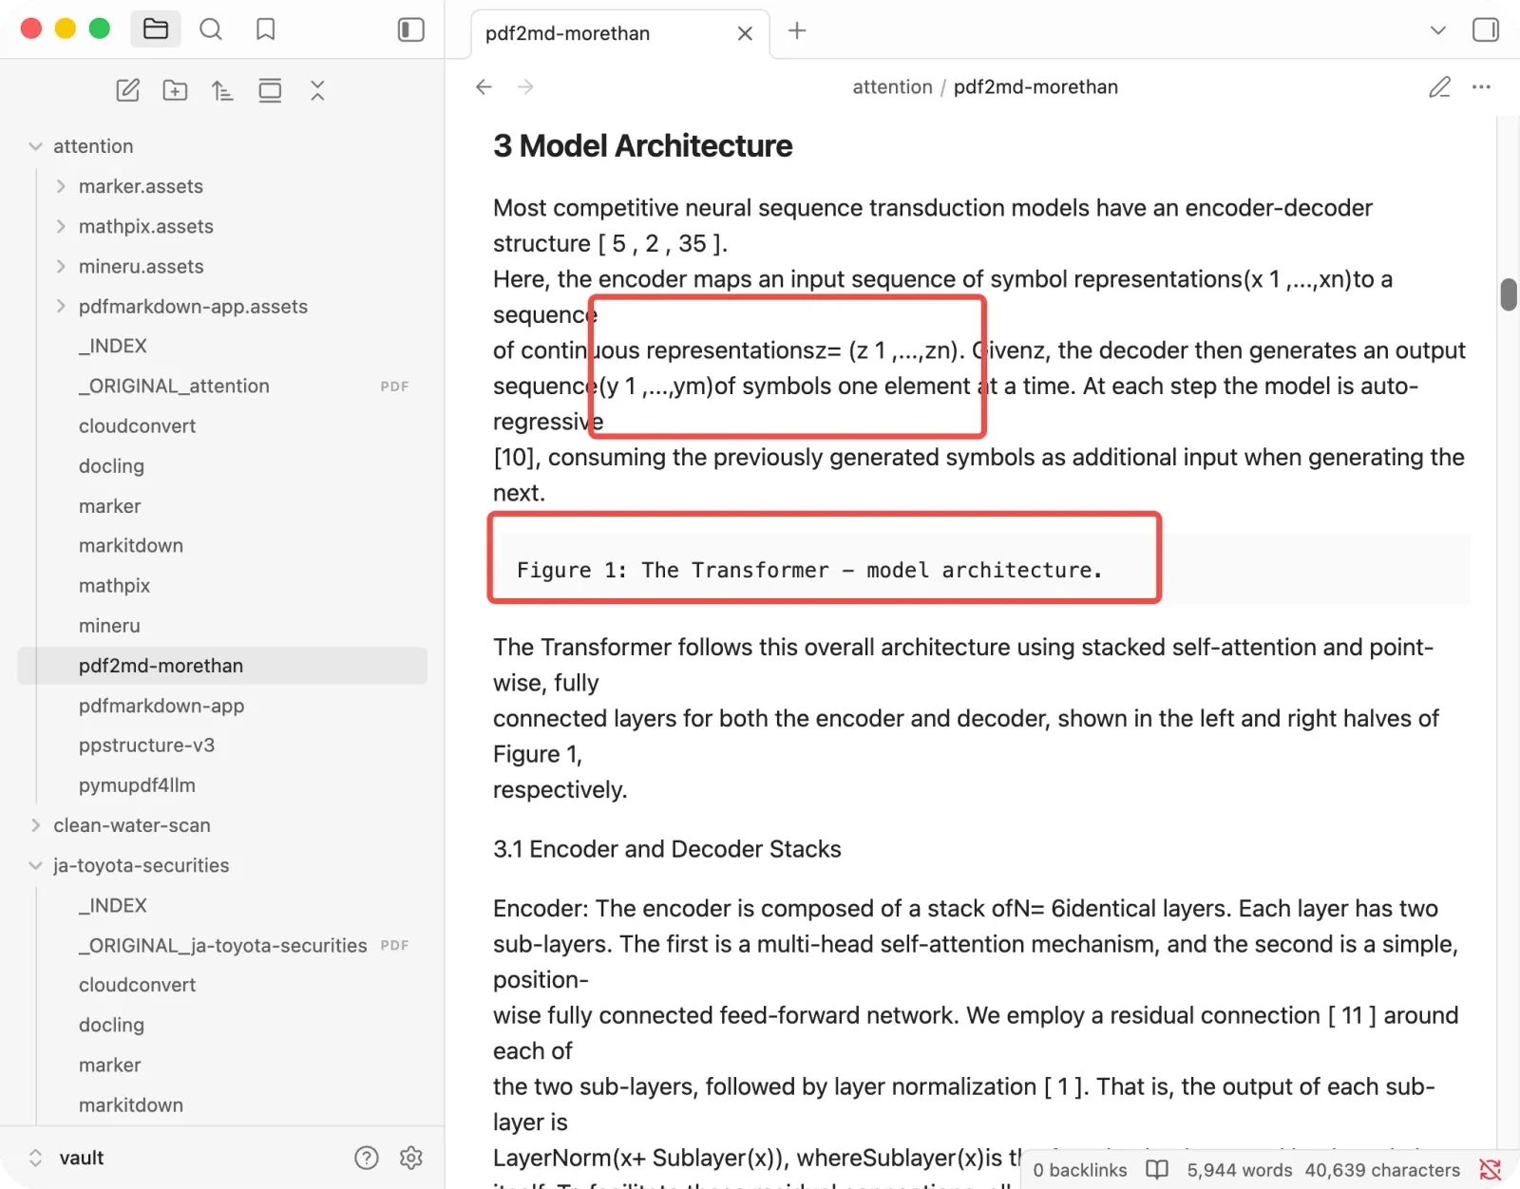
Task: Open the _ORIGINAL_ja-toyota-securities PDF file
Action: pyautogui.click(x=222, y=945)
